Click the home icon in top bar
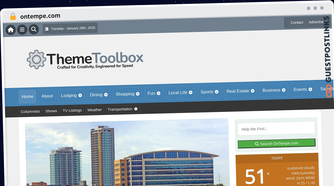Viewport: 334px width, 186px height. coord(11,30)
